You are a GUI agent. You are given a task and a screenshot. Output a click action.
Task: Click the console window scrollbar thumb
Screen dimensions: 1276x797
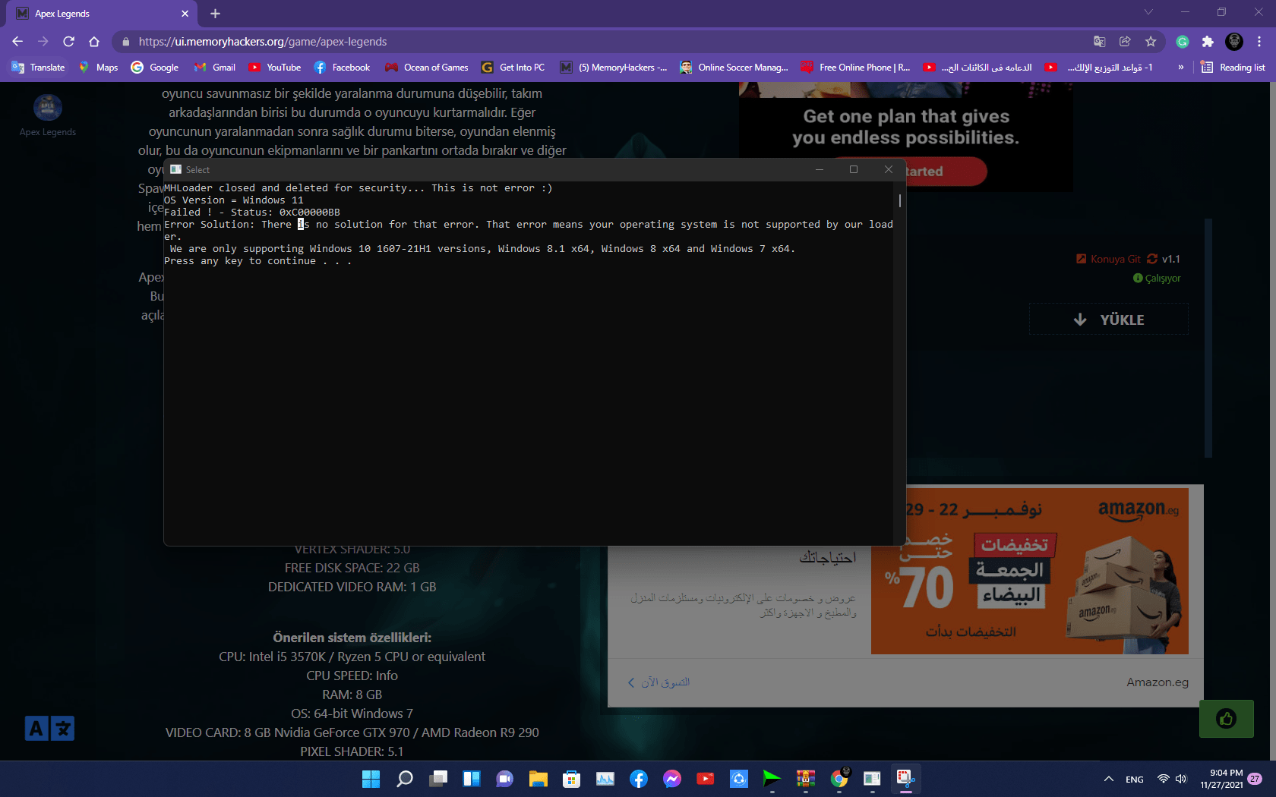coord(900,200)
